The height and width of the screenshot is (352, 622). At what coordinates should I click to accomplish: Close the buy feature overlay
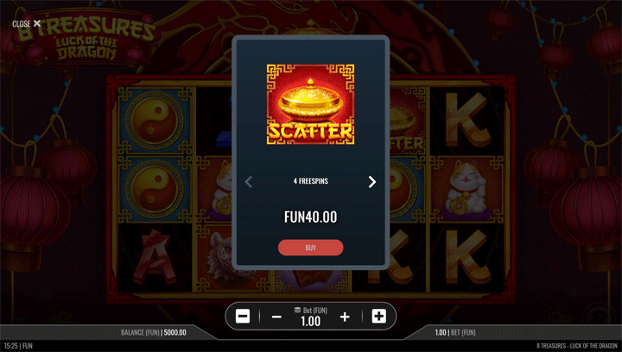[26, 24]
